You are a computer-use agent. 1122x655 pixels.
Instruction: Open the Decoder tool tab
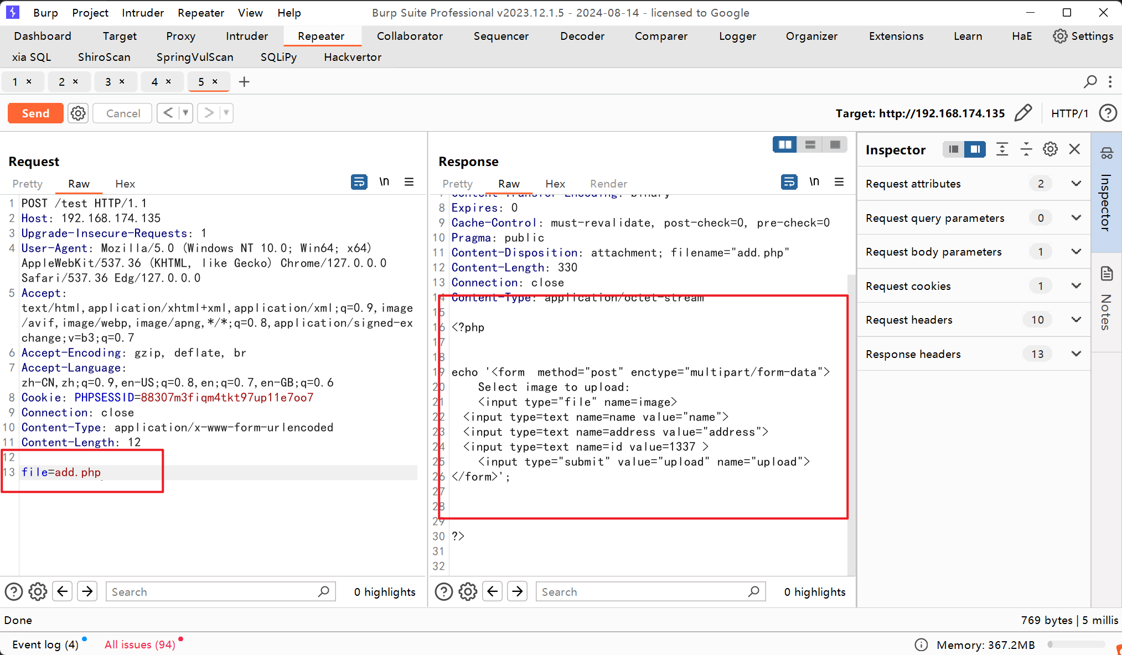(582, 36)
